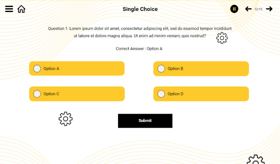280x164 pixels.
Task: Submit the selected answer
Action: (x=145, y=121)
